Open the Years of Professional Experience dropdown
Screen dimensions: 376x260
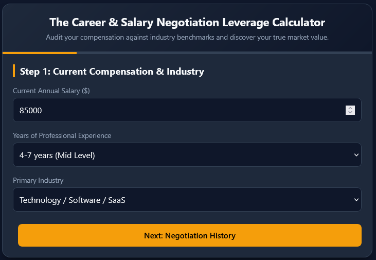187,155
